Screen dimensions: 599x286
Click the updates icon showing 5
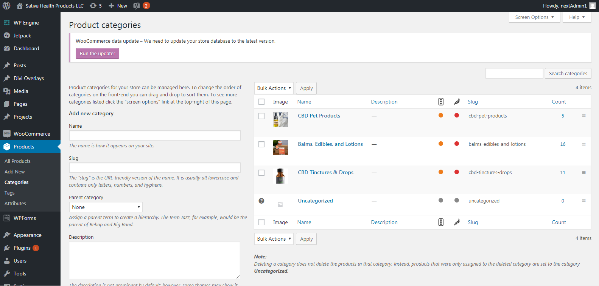click(x=95, y=6)
